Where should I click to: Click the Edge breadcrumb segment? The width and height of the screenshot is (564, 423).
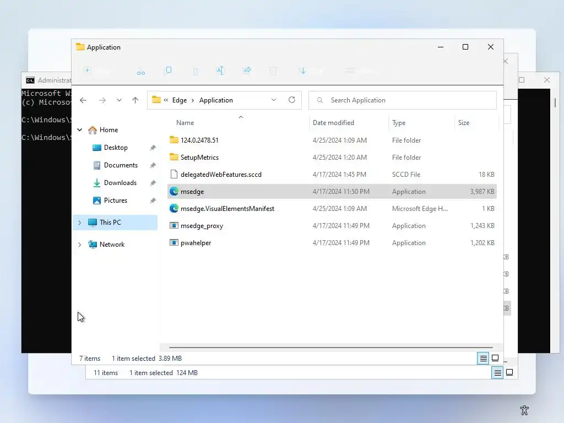coord(180,100)
